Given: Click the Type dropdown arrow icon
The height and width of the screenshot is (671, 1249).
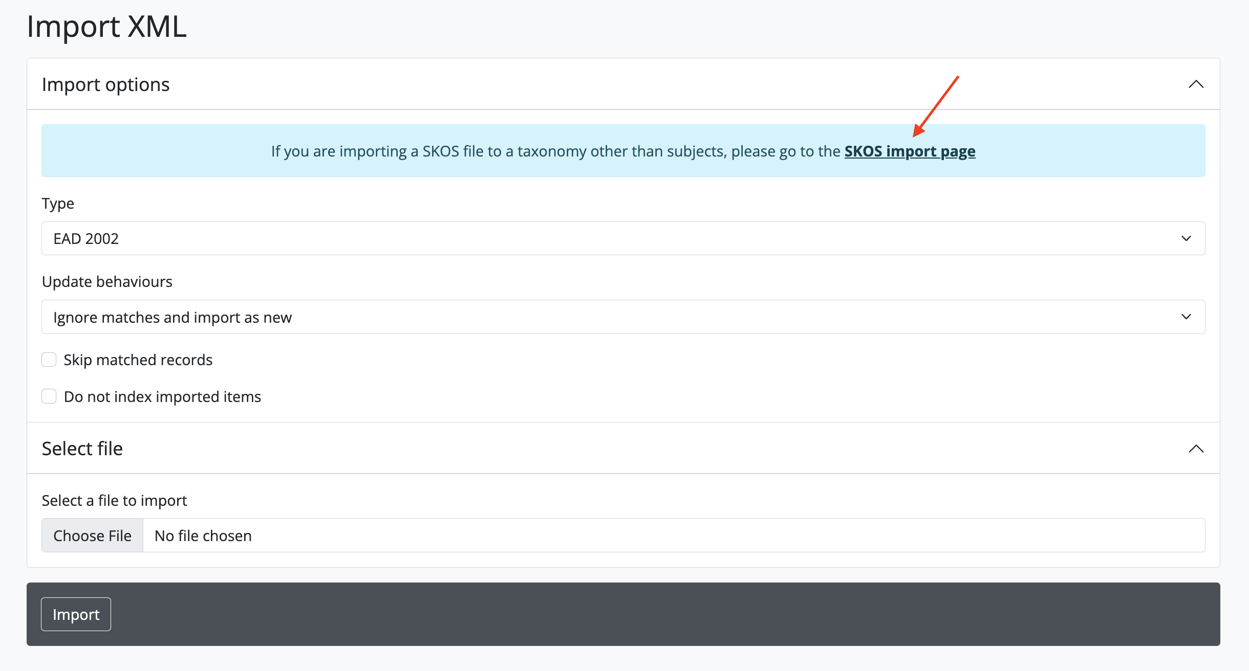Looking at the screenshot, I should [1186, 239].
